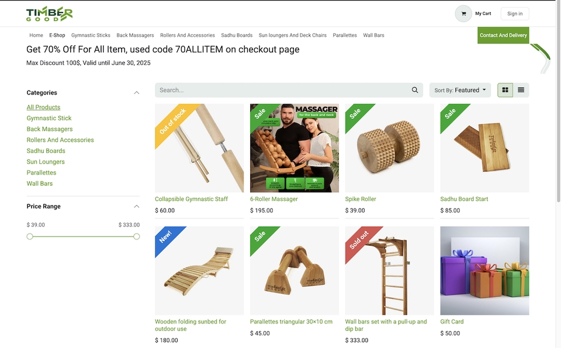Screen dimensions: 561x348
Task: Click the price range maximum slider handle
Action: tap(136, 236)
